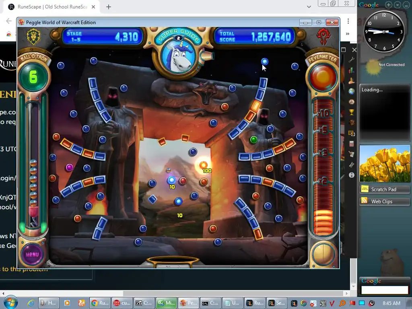Switch to the Pe... Peggle taskbar button

188,303
